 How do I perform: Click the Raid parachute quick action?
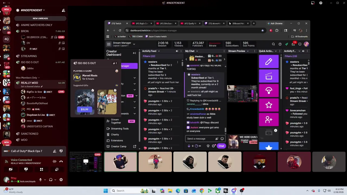pyautogui.click(x=269, y=91)
